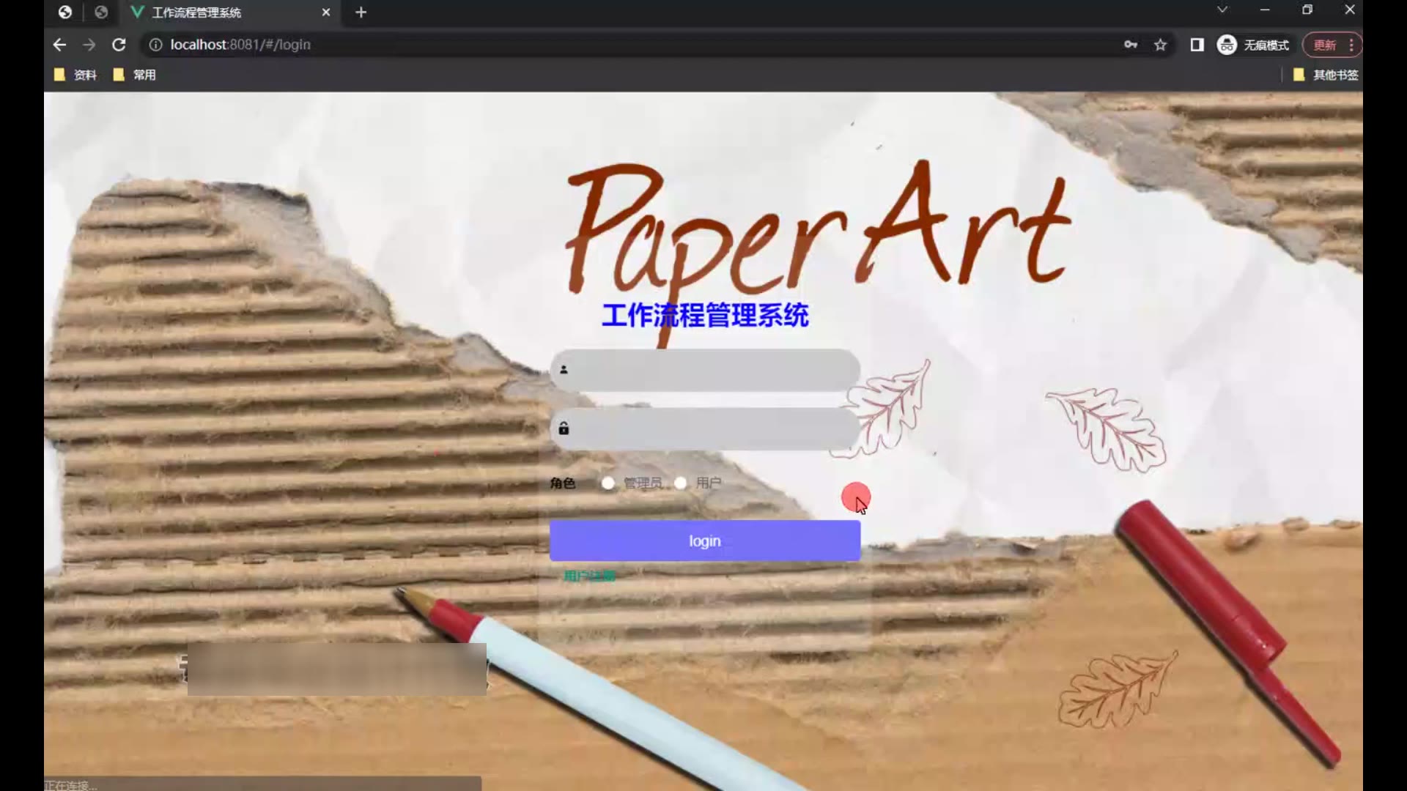Expand the tab search dropdown chevron
The width and height of the screenshot is (1407, 791).
pyautogui.click(x=1222, y=10)
